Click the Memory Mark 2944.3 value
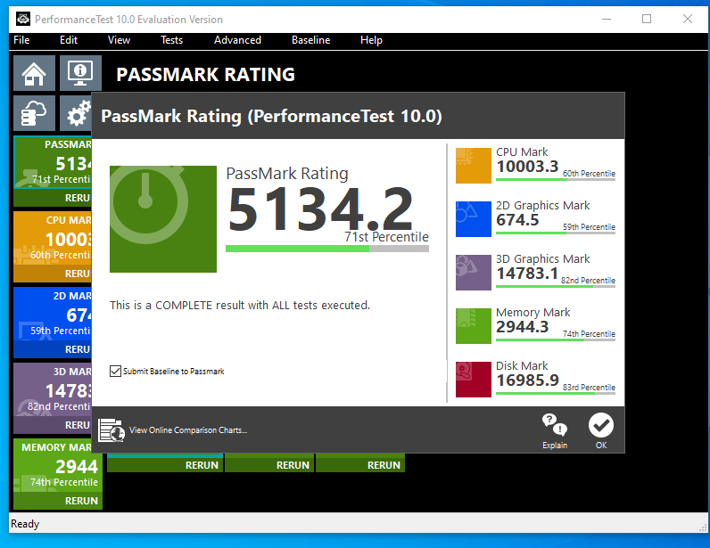The width and height of the screenshot is (710, 548). point(523,327)
